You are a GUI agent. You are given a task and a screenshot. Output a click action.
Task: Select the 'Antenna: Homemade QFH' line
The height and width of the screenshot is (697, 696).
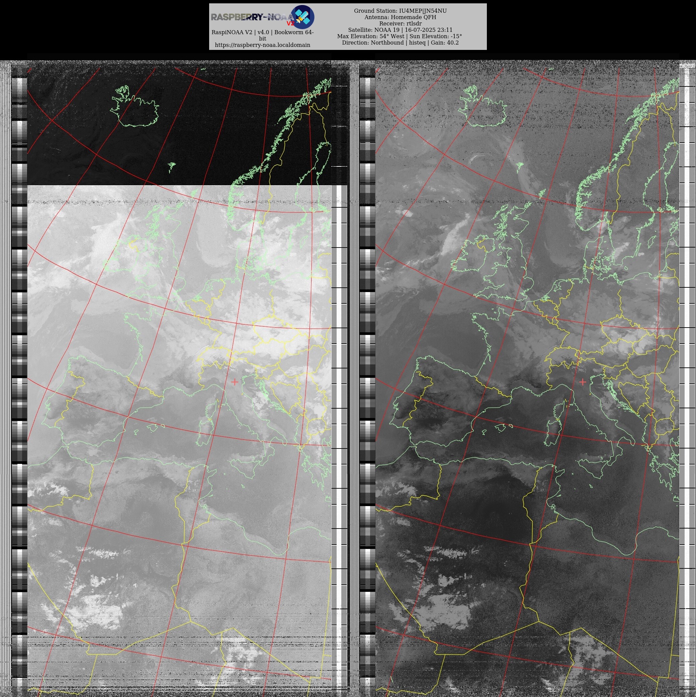[x=400, y=17]
